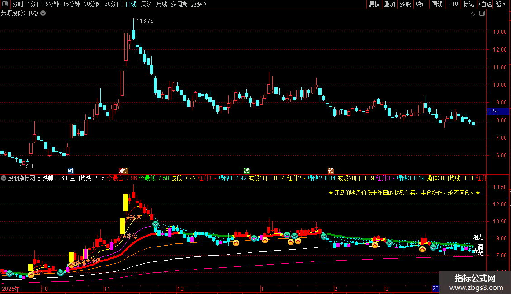Click the 波段10日: 8.04 value
Viewport: 511px width, 294px height.
click(267, 178)
